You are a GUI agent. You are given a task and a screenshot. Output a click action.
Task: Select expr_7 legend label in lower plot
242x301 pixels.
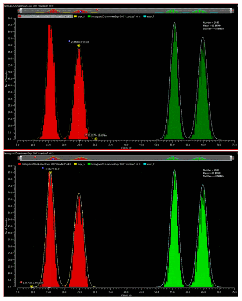point(151,164)
